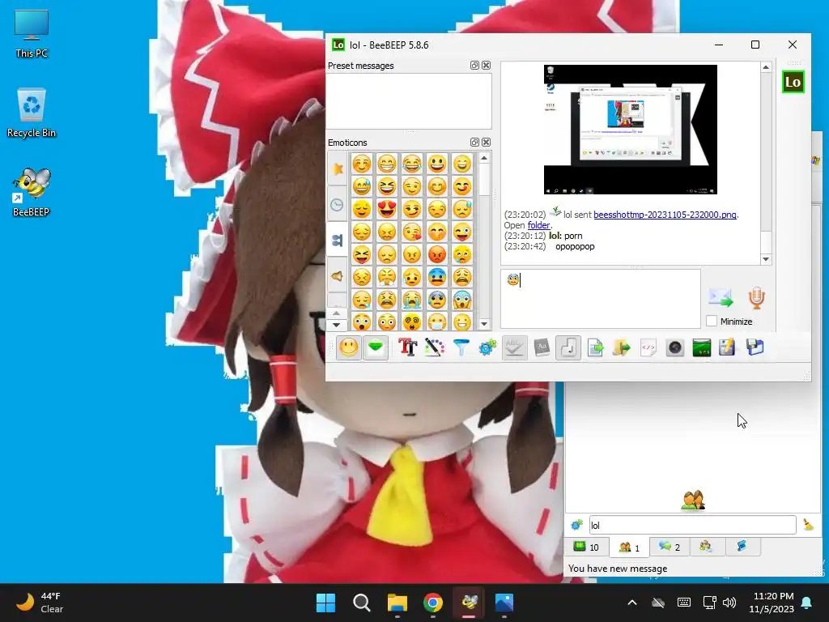Click the send file page icon
The width and height of the screenshot is (829, 622).
coord(595,347)
